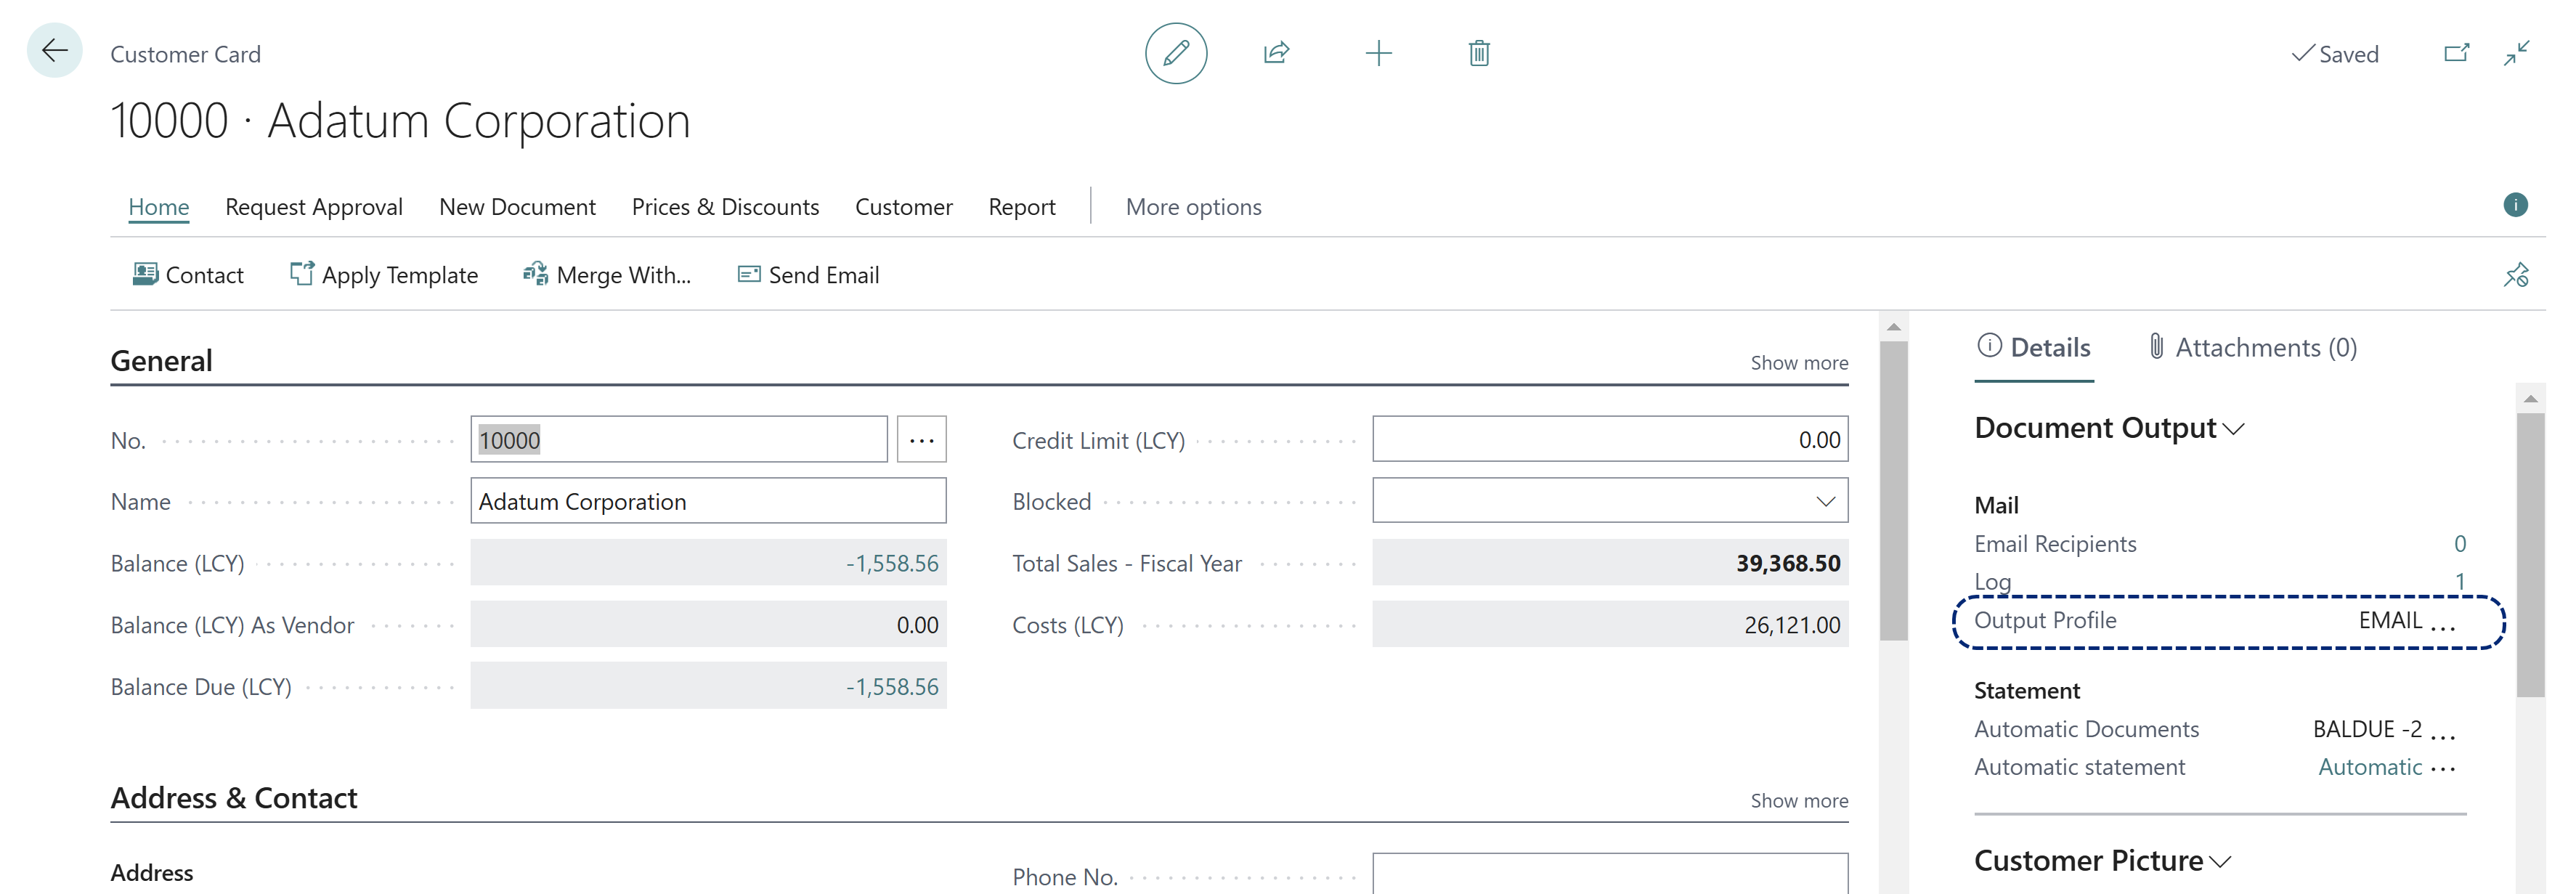Viewport: 2576px width, 894px height.
Task: Click the No. input field
Action: [x=679, y=440]
